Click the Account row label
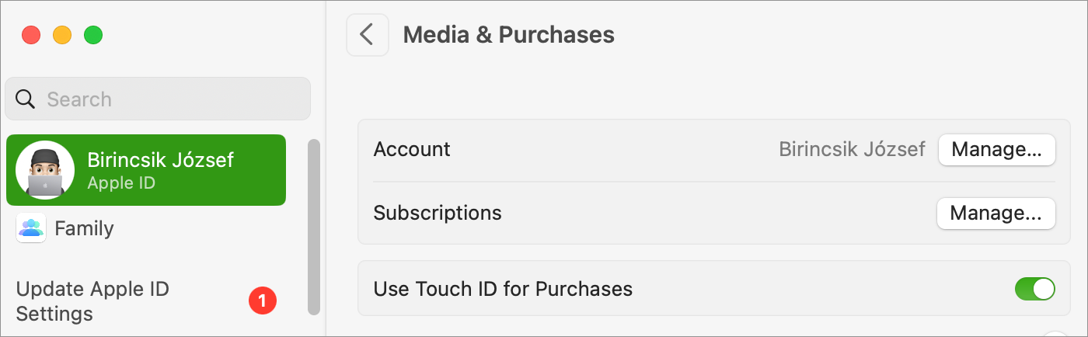 tap(412, 149)
